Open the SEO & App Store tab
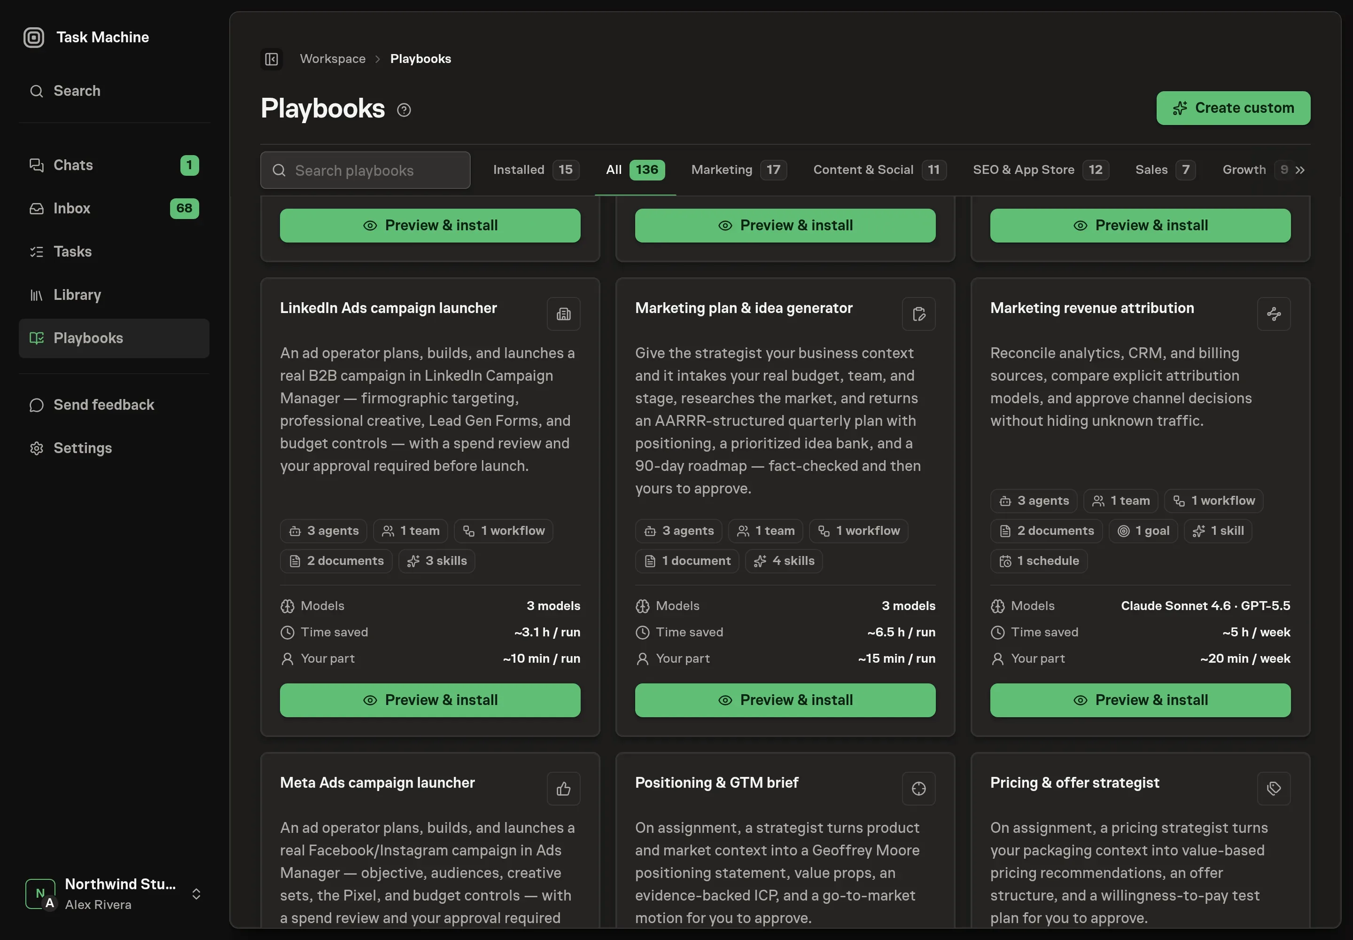1353x940 pixels. tap(1041, 170)
